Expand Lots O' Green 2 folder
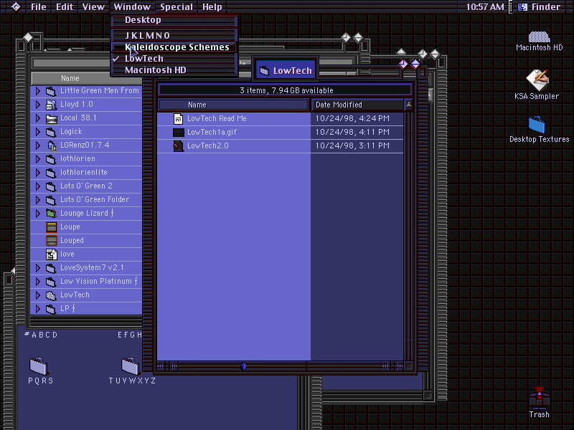The image size is (574, 430). [x=38, y=186]
